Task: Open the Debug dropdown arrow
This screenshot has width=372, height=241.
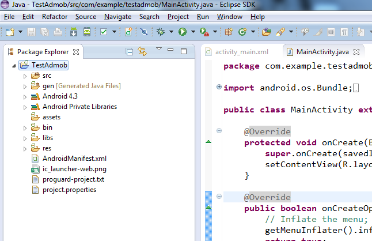Action: click(x=171, y=32)
